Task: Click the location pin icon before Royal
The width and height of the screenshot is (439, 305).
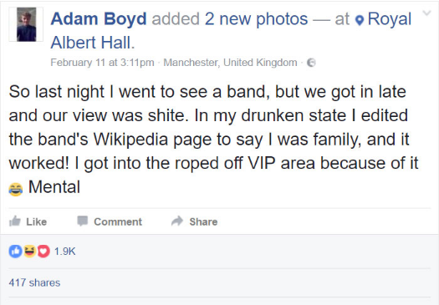Action: [360, 20]
